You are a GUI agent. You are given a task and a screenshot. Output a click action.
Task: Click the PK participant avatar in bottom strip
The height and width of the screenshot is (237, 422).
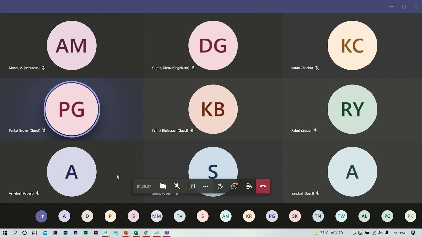pos(410,216)
